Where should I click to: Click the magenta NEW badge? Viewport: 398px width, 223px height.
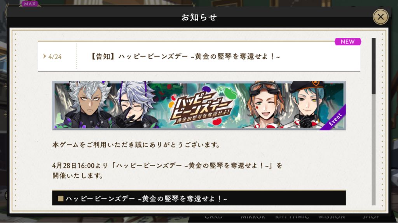coord(348,42)
